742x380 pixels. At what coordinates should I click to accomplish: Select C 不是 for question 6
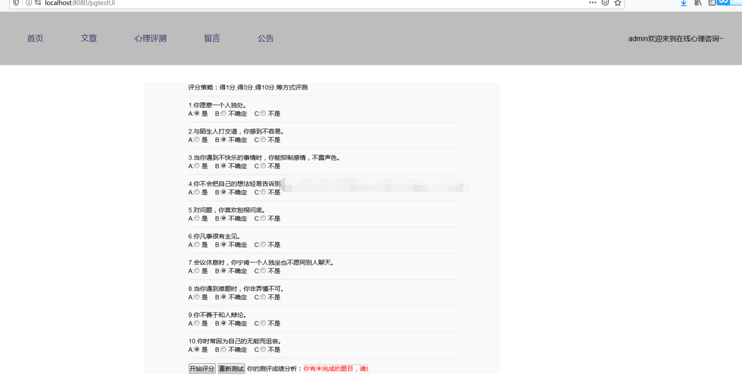click(263, 244)
